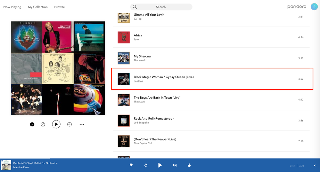Mute audio with the volume speaker icon
The image size is (320, 172).
315,166
